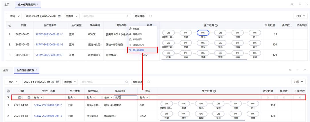The image size is (310, 122).
Task: Open 未完成 status dropdown in lower window
Action: tap(70, 82)
